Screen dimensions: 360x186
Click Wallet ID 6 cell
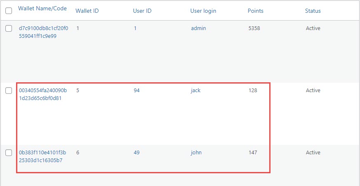[x=78, y=153]
